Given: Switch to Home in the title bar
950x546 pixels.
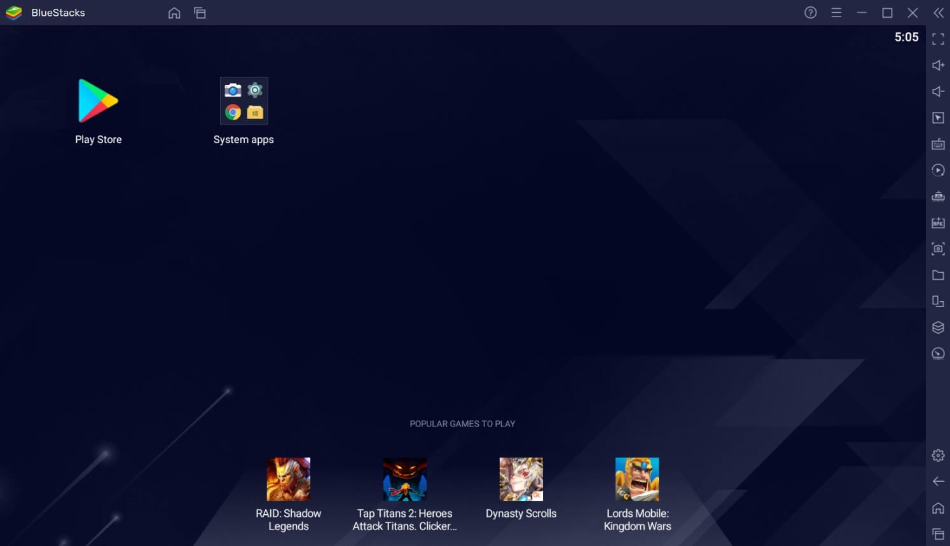Looking at the screenshot, I should [174, 13].
